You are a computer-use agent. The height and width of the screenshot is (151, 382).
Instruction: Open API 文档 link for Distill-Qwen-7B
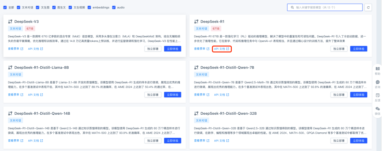[221, 95]
